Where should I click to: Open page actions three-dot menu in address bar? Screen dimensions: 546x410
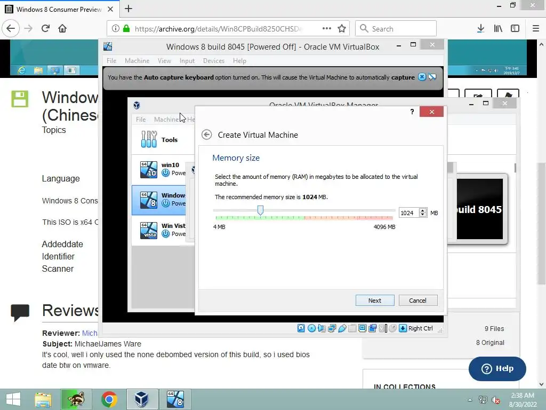327,28
